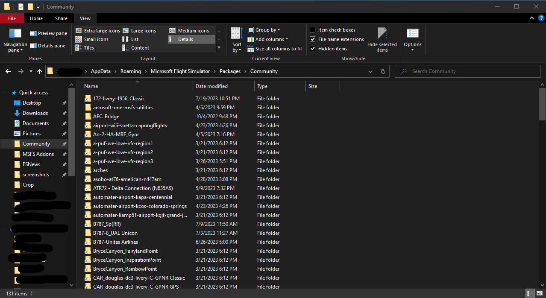Screen dimensions: 546x298
Task: Switch layout to Extra large icons
Action: pyautogui.click(x=97, y=31)
